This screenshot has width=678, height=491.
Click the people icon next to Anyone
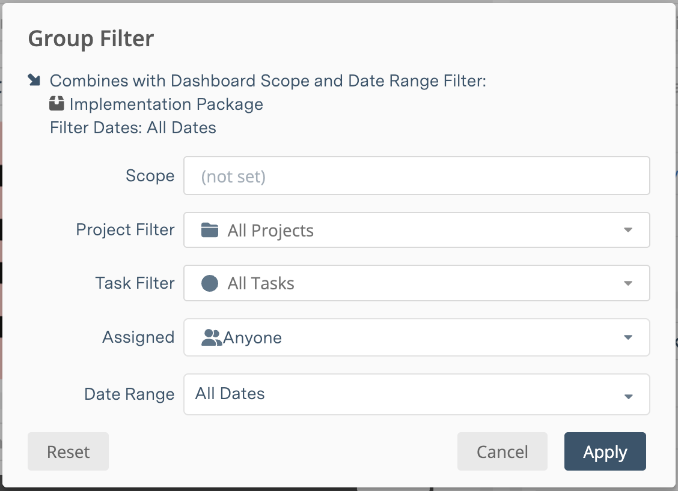[212, 337]
